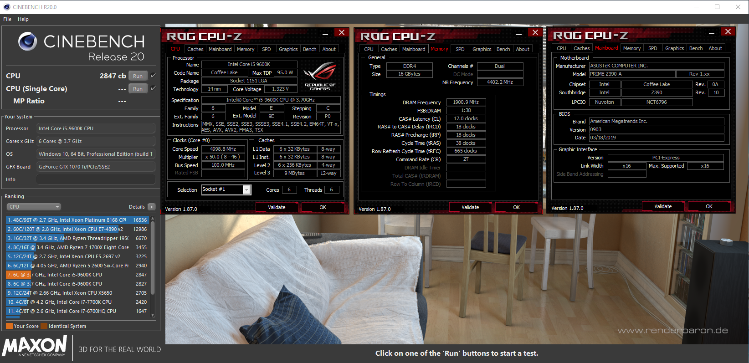The height and width of the screenshot is (363, 749).
Task: Click Validate in the Mainboard CPU-Z window
Action: pyautogui.click(x=663, y=206)
